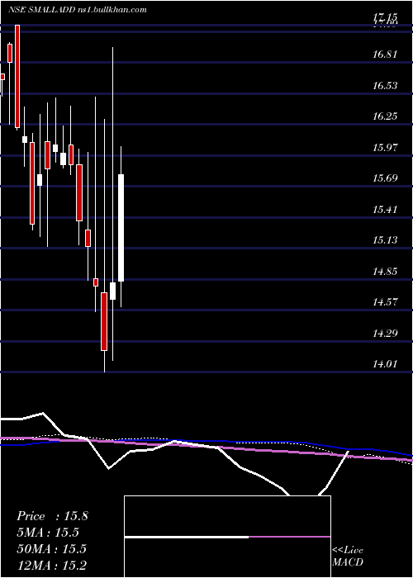Select the 14.29 price axis label
This screenshot has width=413, height=578.
coord(385,334)
